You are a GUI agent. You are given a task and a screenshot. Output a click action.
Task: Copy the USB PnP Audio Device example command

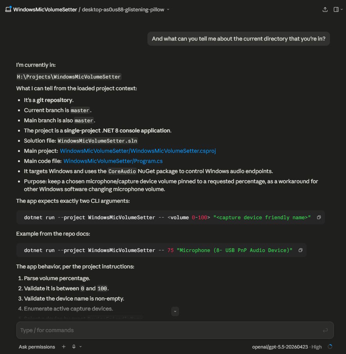click(300, 250)
